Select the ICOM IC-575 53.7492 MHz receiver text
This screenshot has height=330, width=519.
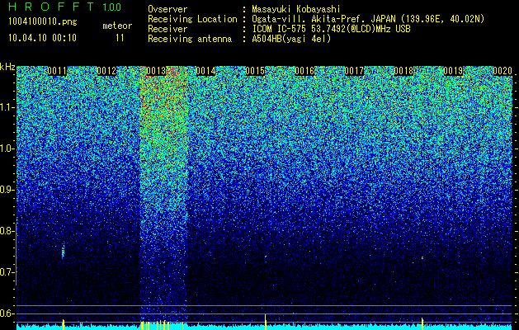(x=332, y=29)
